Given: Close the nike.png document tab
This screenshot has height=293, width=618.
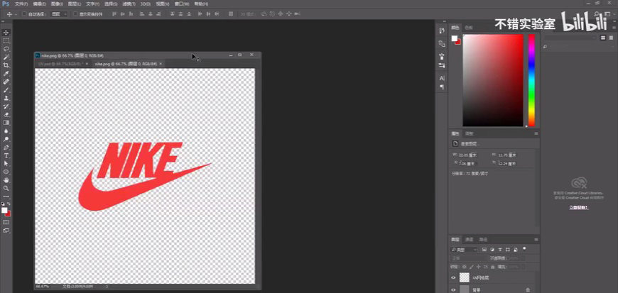Looking at the screenshot, I should coord(161,64).
